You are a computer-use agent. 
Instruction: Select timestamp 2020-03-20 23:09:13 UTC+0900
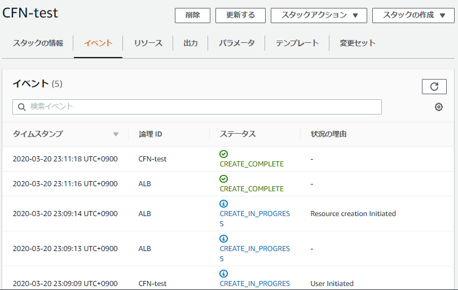[65, 249]
